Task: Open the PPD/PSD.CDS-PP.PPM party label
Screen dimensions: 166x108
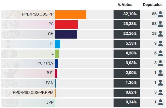Action: pyautogui.click(x=33, y=92)
